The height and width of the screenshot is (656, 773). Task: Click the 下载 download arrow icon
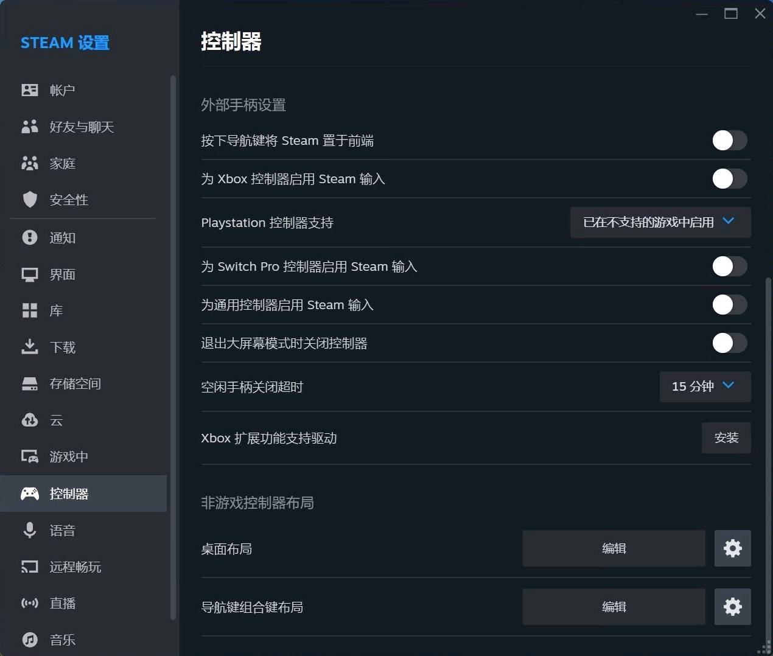30,347
